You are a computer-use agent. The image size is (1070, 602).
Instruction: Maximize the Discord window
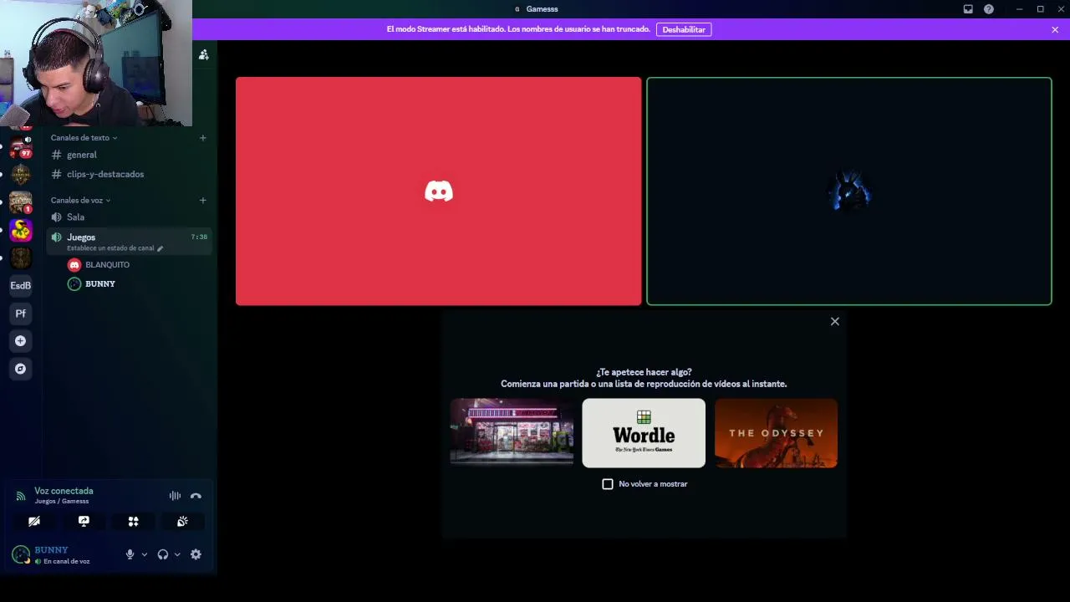[1040, 9]
